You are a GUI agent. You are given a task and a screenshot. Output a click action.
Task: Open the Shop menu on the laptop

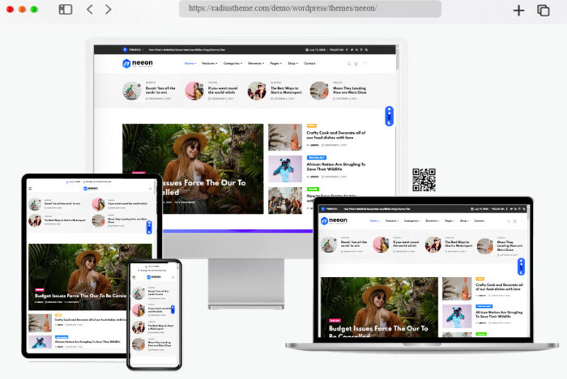tap(464, 220)
